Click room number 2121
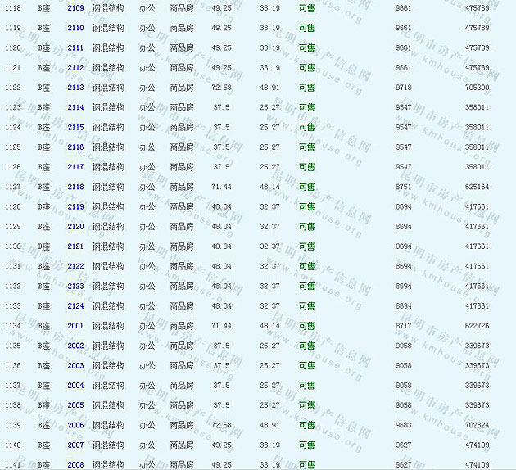The width and height of the screenshot is (516, 470). point(75,246)
